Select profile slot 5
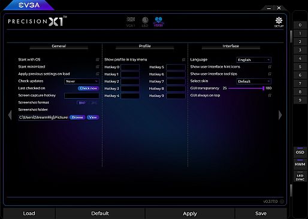 coord(300,67)
